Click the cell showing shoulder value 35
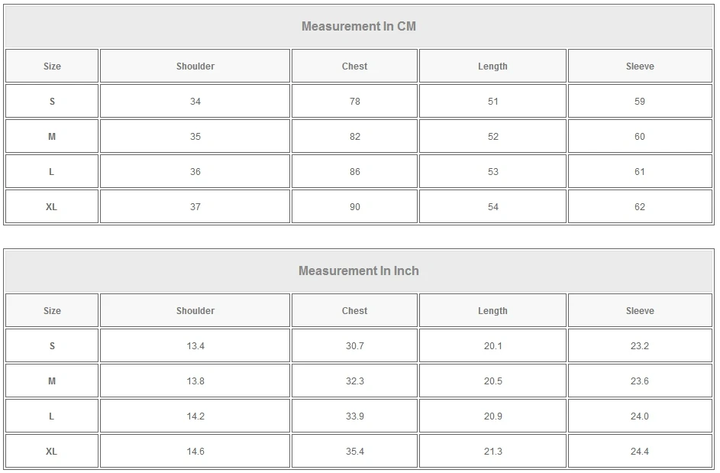Viewport: 720px width, 473px height. point(195,137)
